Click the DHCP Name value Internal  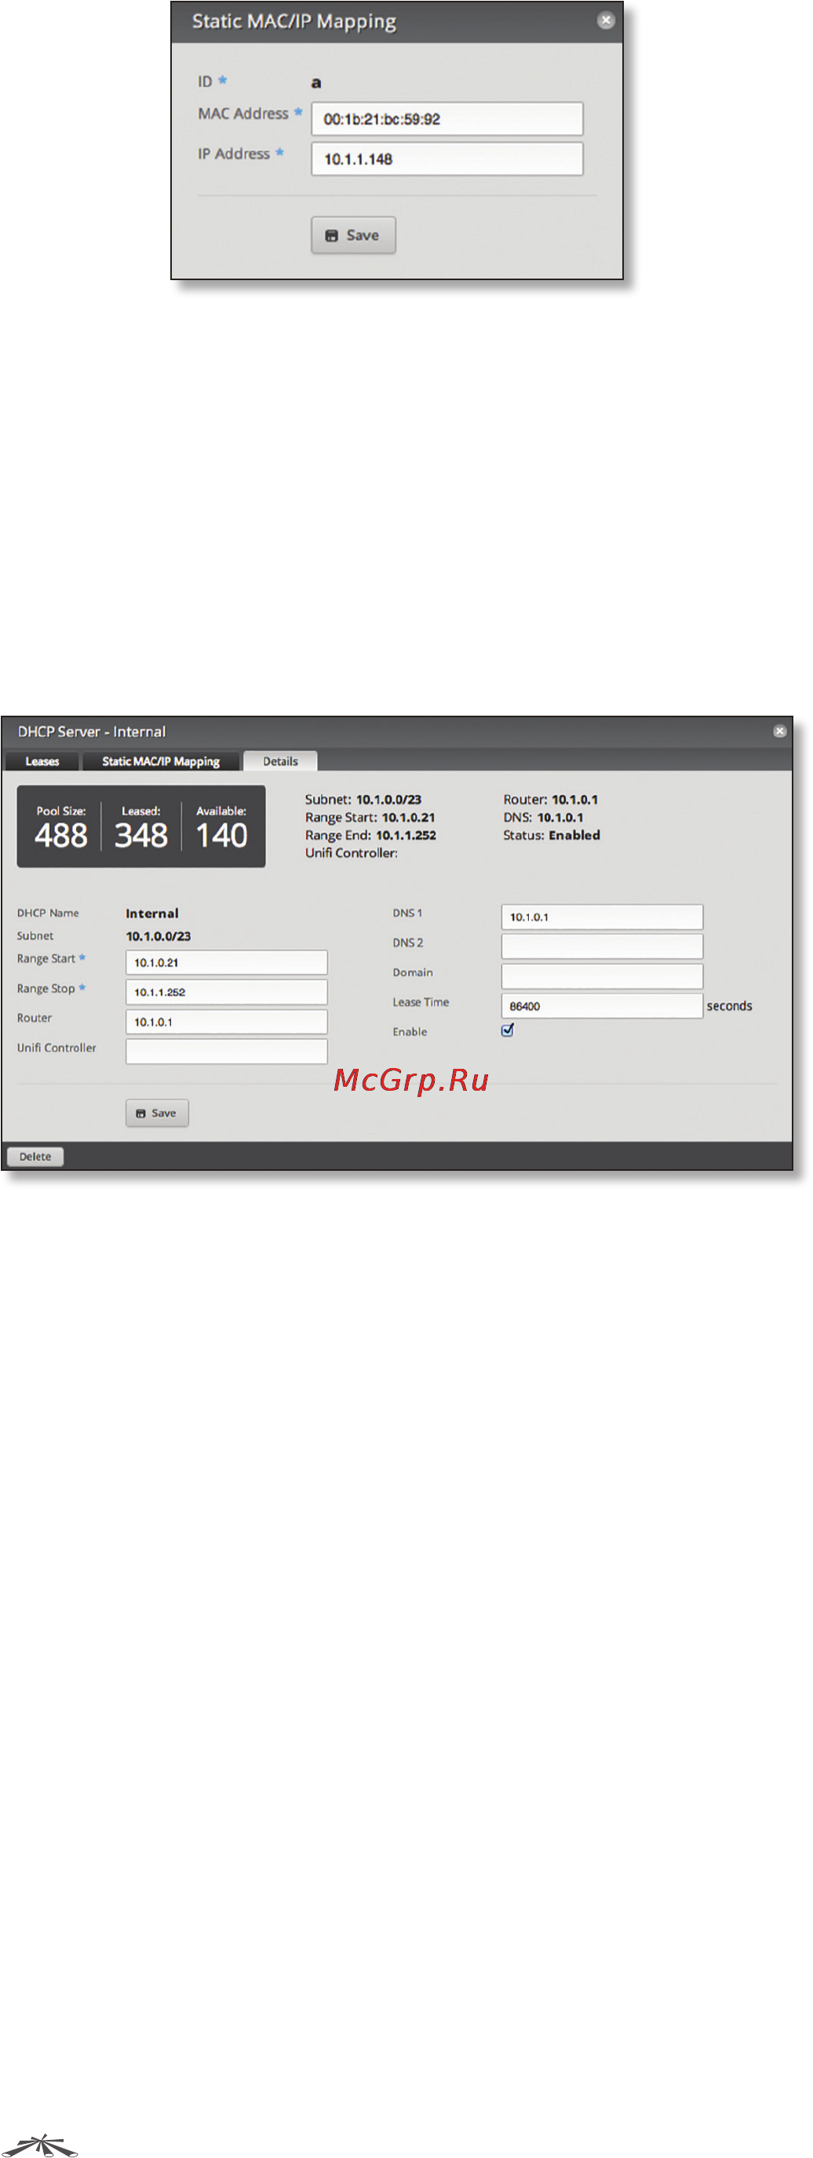(x=151, y=913)
